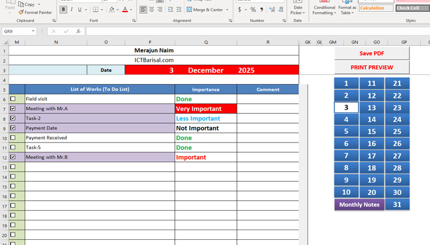The width and height of the screenshot is (430, 245).
Task: Uncheck the Meeting with Mr.A checkbox
Action: pyautogui.click(x=13, y=109)
